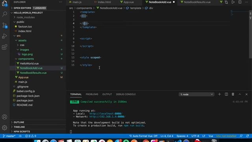252x142 pixels.
Task: Open the Accounts menu icon
Action: tap(4, 117)
